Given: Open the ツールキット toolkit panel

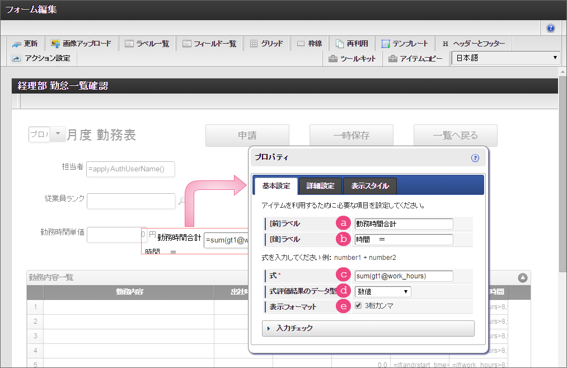Looking at the screenshot, I should point(352,59).
